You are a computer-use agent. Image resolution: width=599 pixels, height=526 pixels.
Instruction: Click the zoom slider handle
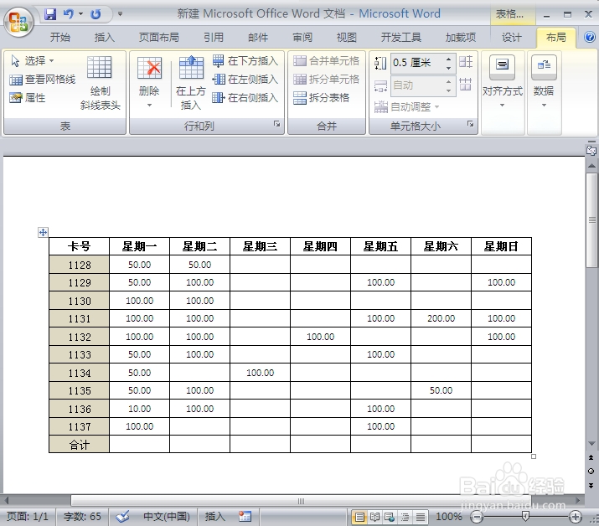click(525, 517)
